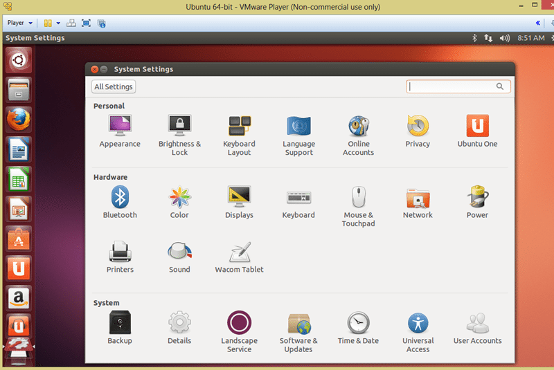Open Displays settings

(x=239, y=202)
